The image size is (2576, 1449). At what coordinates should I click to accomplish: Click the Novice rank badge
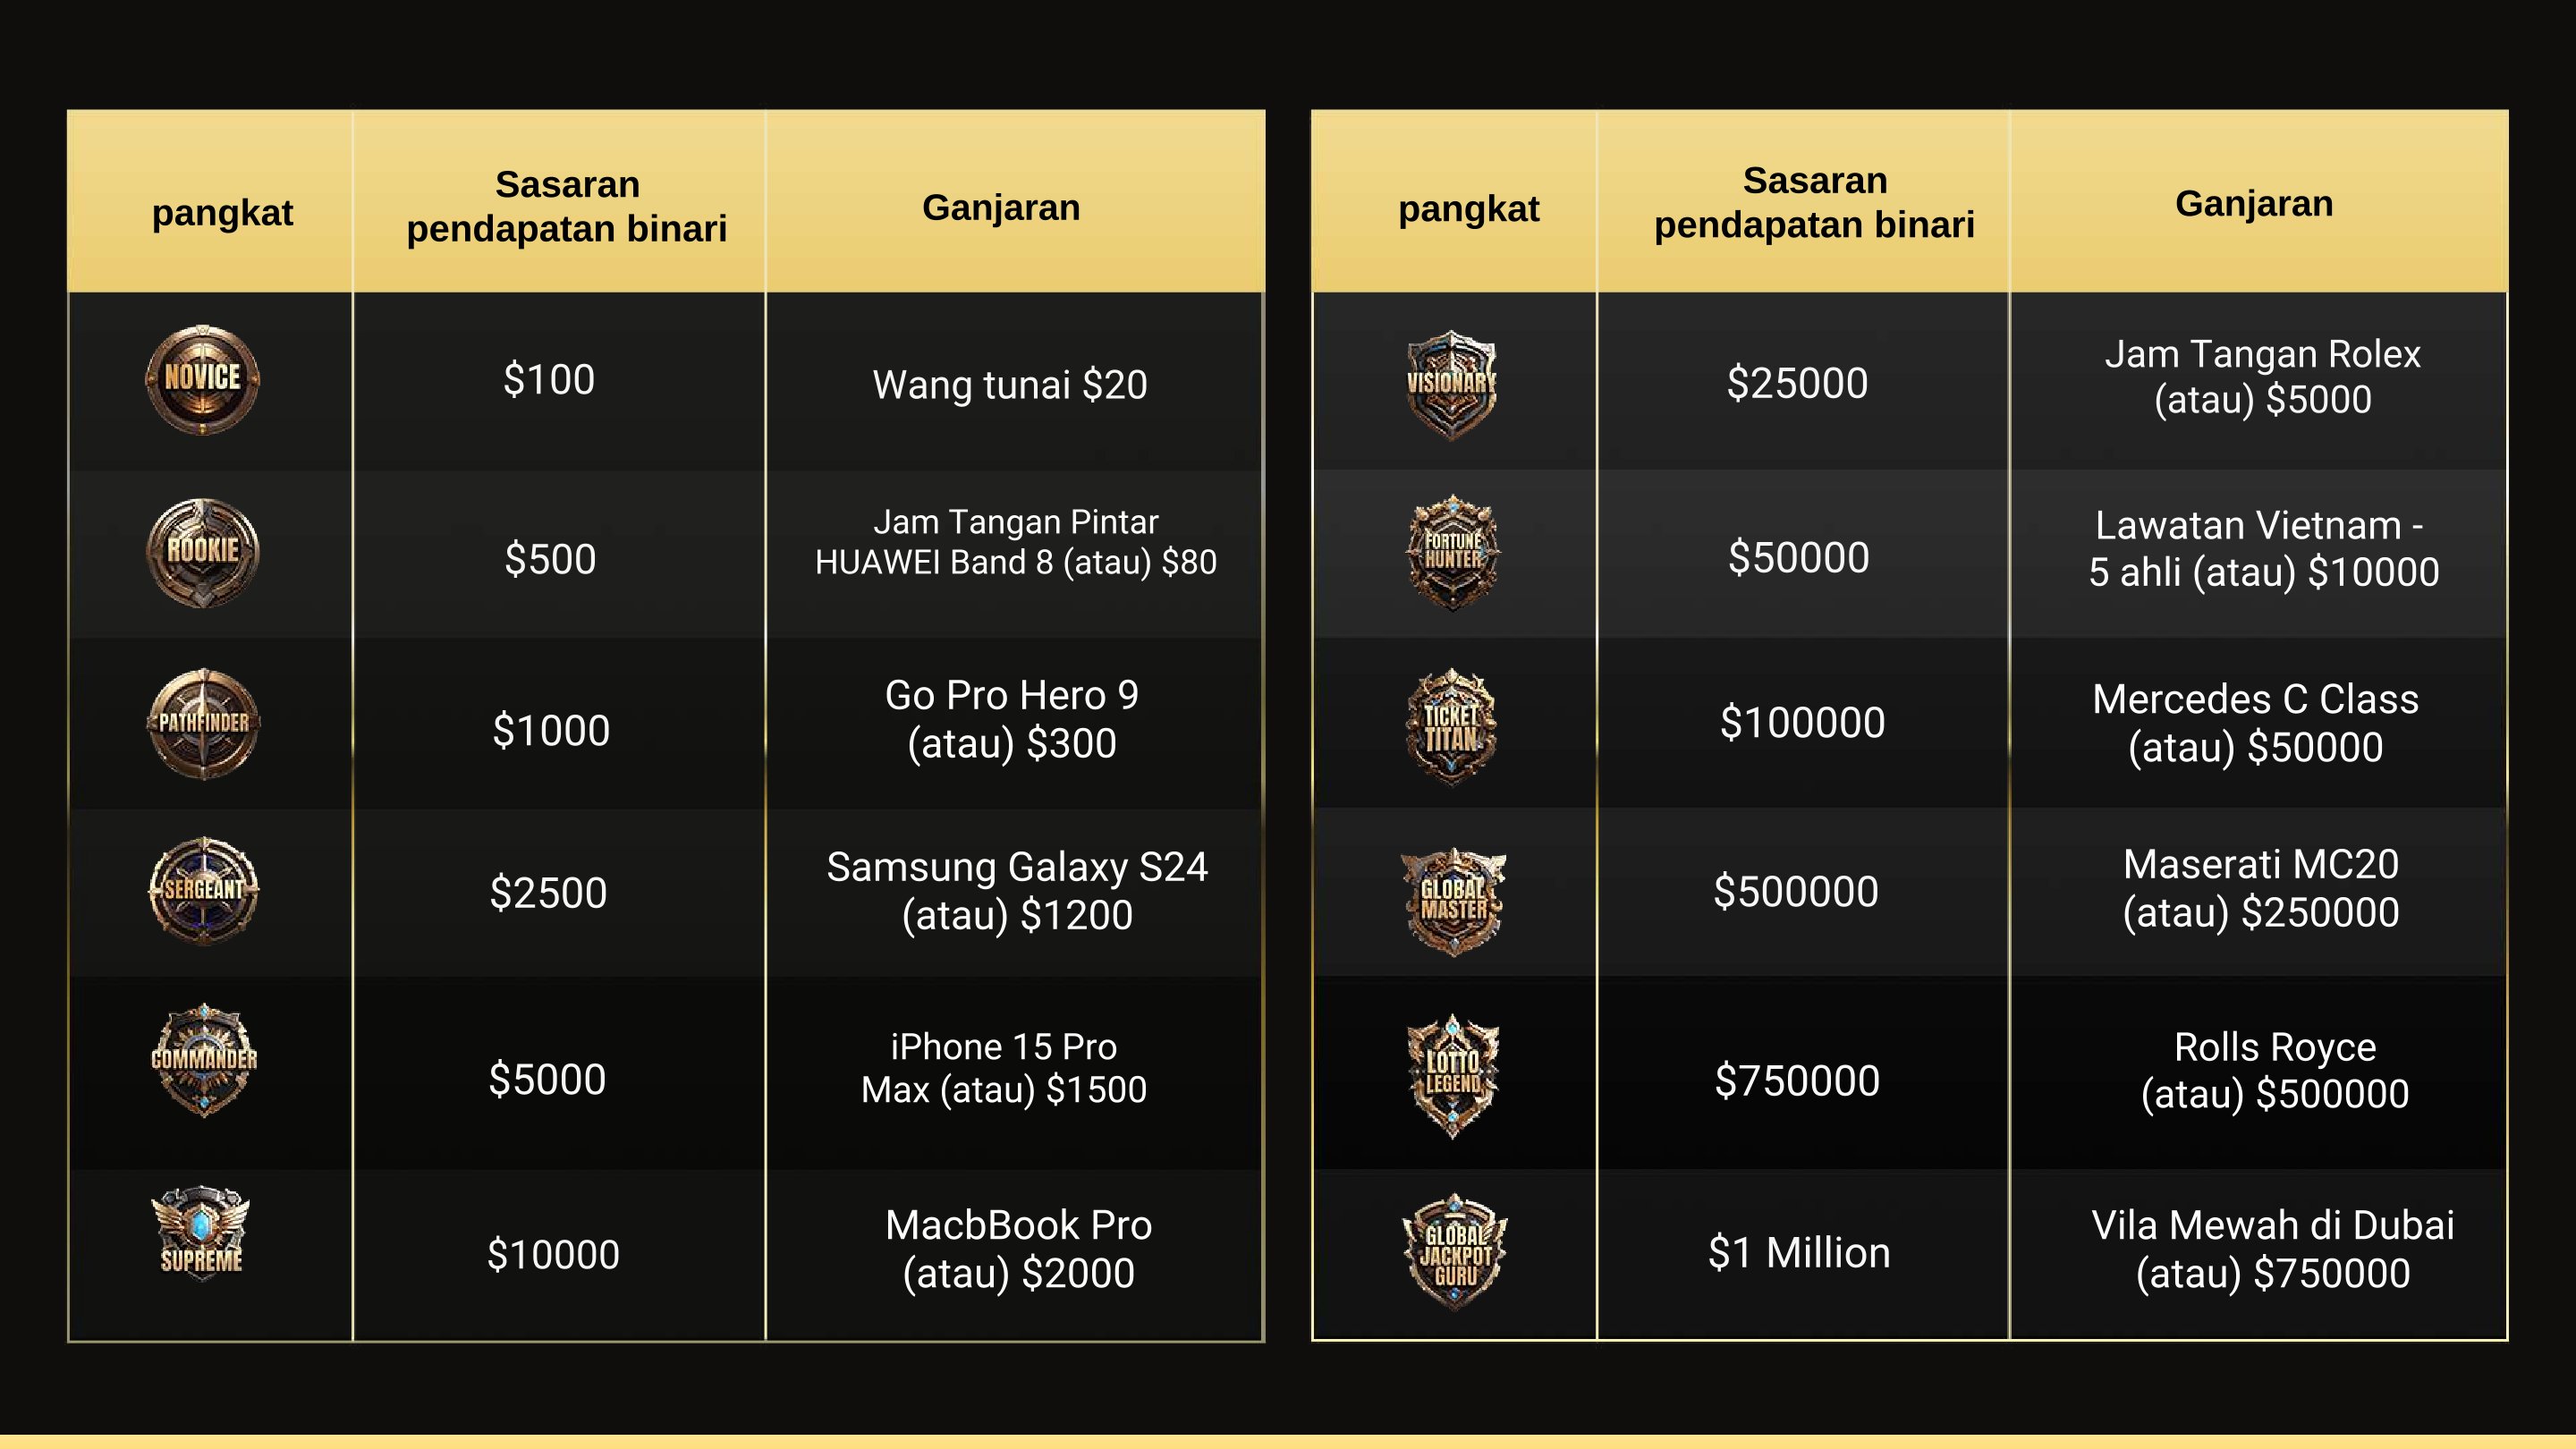click(x=203, y=379)
